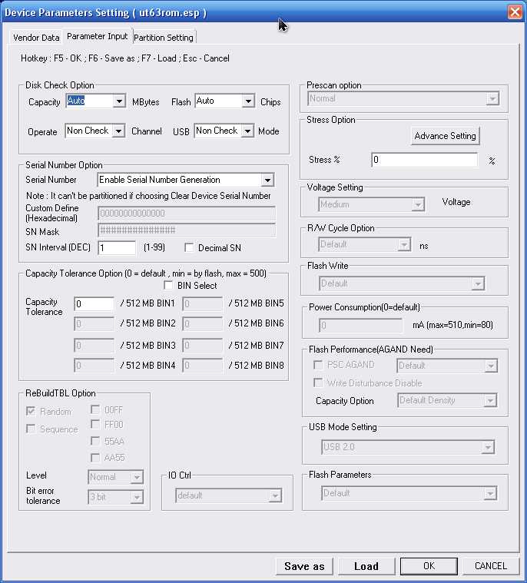The width and height of the screenshot is (527, 583).
Task: Tick the 00FF pattern checkbox
Action: coord(95,409)
